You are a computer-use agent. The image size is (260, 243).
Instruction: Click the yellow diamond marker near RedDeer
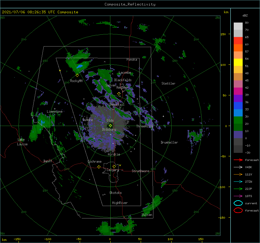click(x=119, y=94)
